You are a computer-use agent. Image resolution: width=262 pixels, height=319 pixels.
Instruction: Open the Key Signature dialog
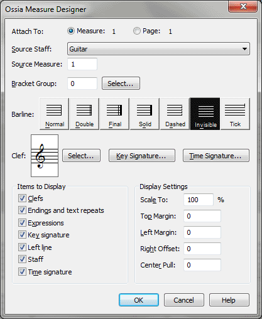(142, 156)
